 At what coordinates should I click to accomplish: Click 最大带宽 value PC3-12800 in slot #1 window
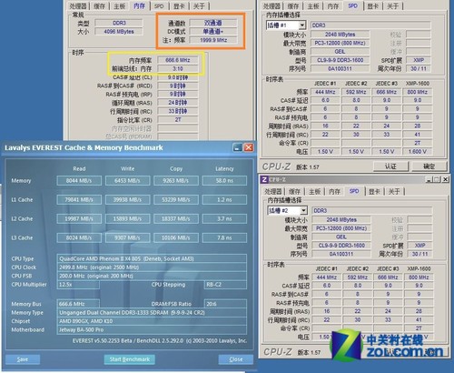pyautogui.click(x=340, y=43)
